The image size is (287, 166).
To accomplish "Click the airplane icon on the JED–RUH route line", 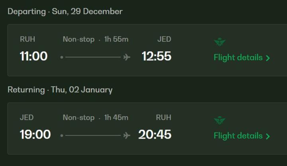I will click(x=127, y=135).
